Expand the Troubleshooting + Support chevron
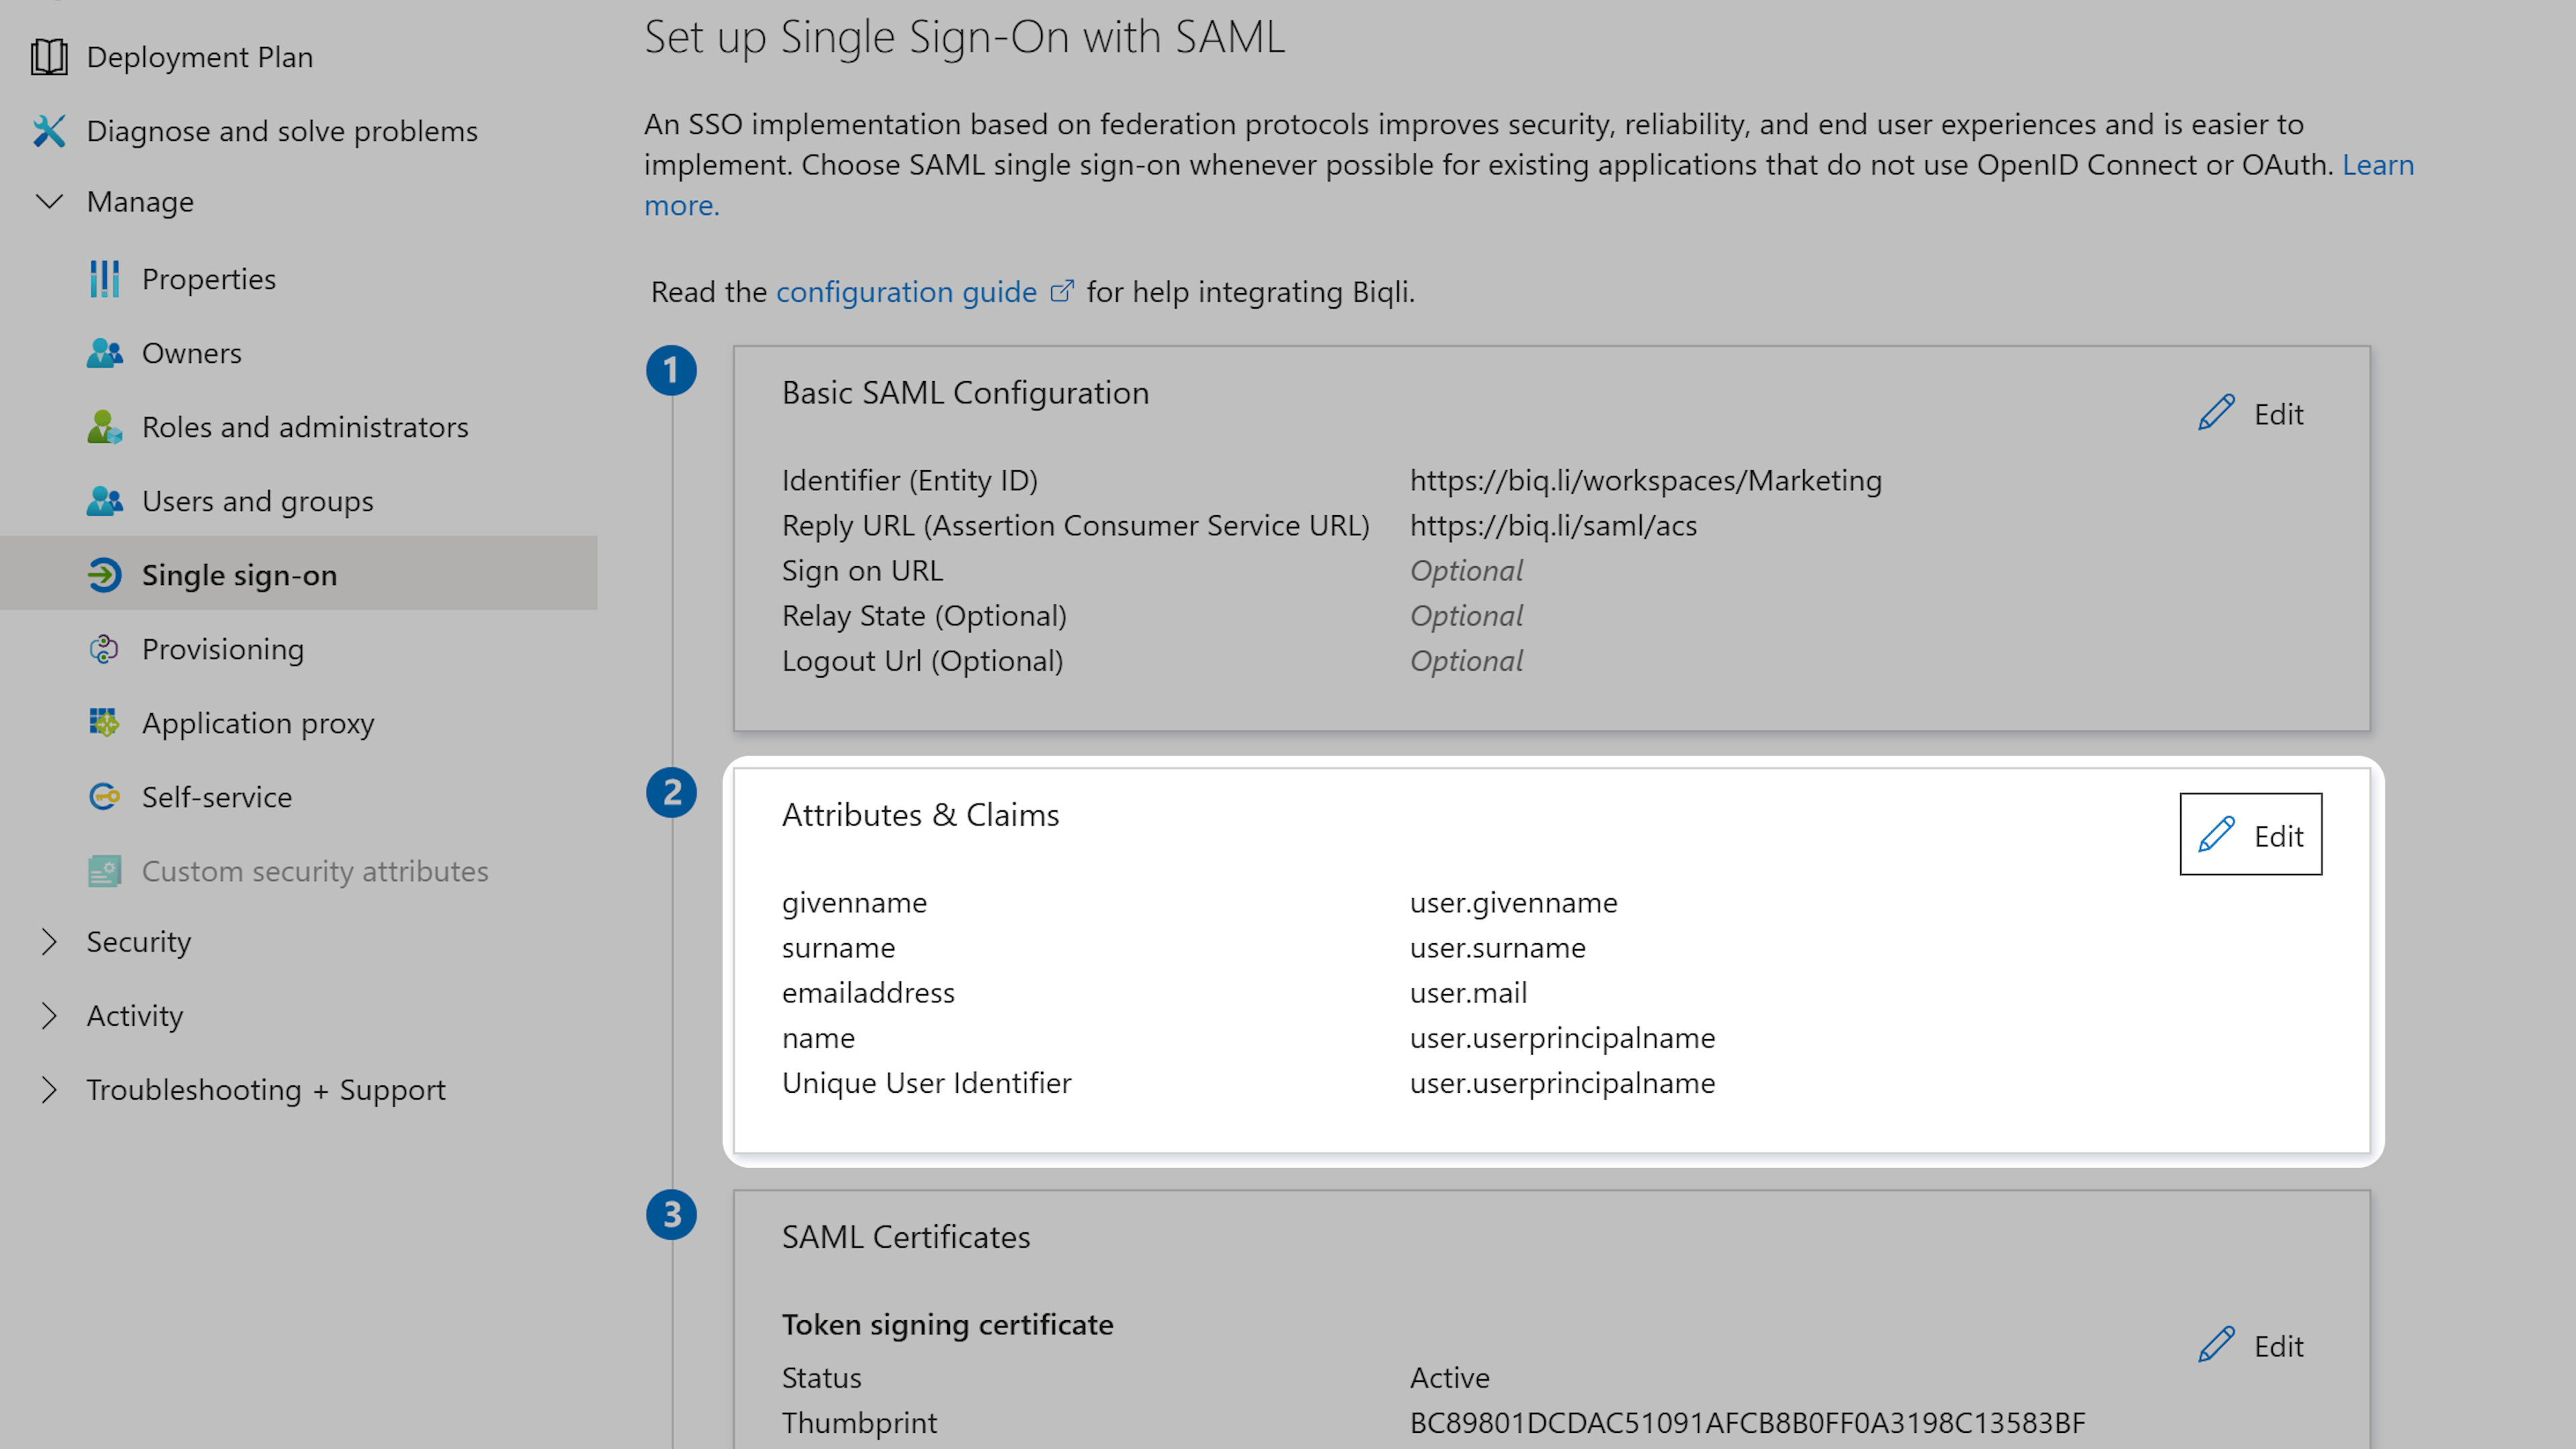 pos(49,1090)
